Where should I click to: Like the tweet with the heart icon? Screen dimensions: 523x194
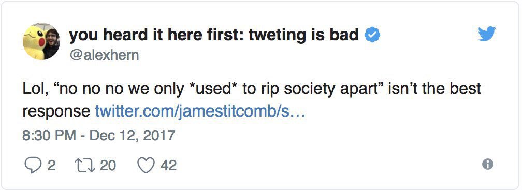coord(147,165)
